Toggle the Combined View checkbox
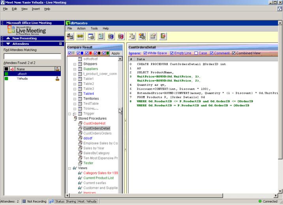The height and width of the screenshot is (205, 283). click(233, 53)
